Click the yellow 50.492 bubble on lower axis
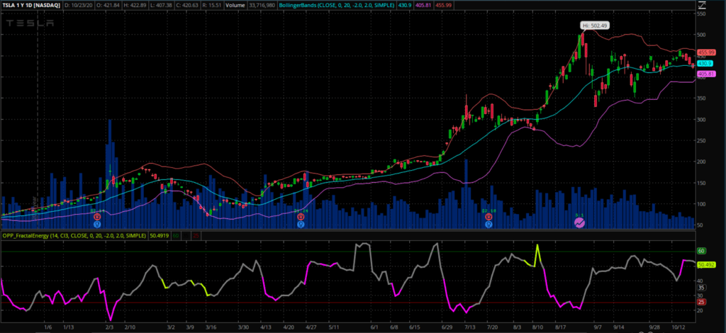Image resolution: width=726 pixels, height=333 pixels. click(707, 264)
